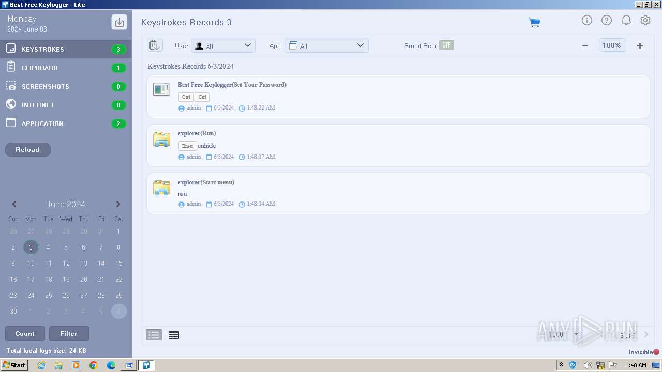Click the explorer(Start menu) record folder icon
Image resolution: width=662 pixels, height=372 pixels.
[x=161, y=188]
